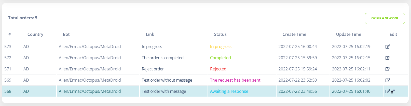
Task: Open edit icon for order 568
Action: coord(388,91)
